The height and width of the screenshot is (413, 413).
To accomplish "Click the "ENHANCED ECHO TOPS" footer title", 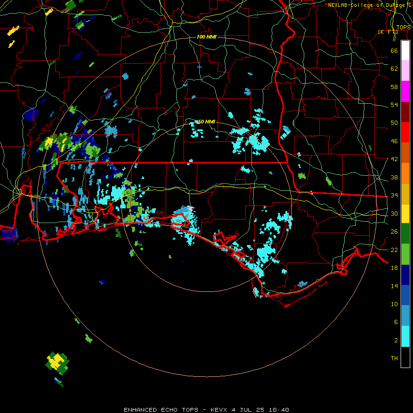I will click(x=161, y=410).
